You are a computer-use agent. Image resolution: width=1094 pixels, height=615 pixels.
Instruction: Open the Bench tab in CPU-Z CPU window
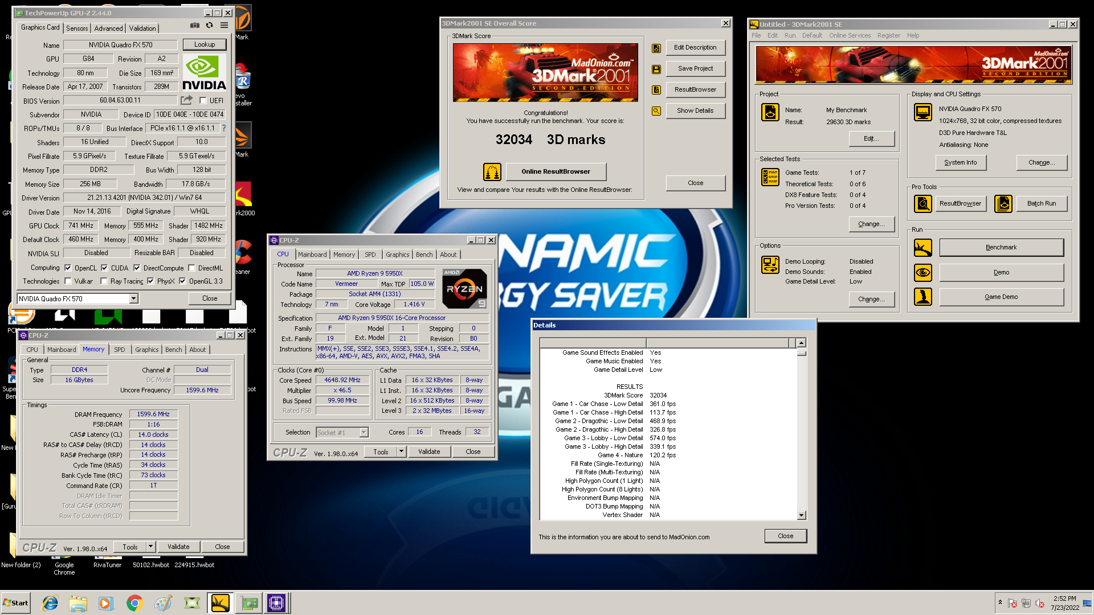(x=424, y=255)
